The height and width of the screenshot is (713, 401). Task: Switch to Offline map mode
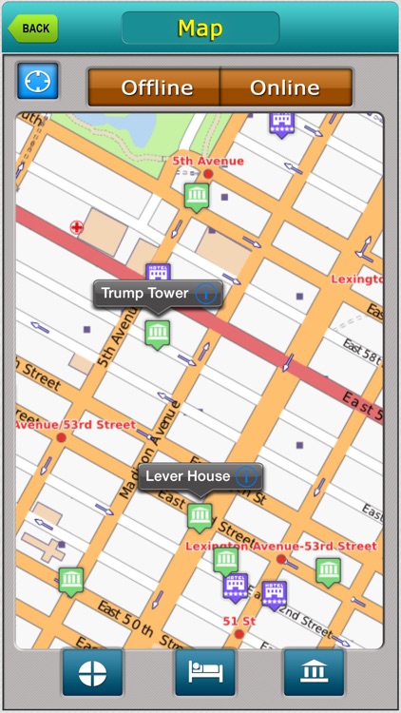coord(154,87)
